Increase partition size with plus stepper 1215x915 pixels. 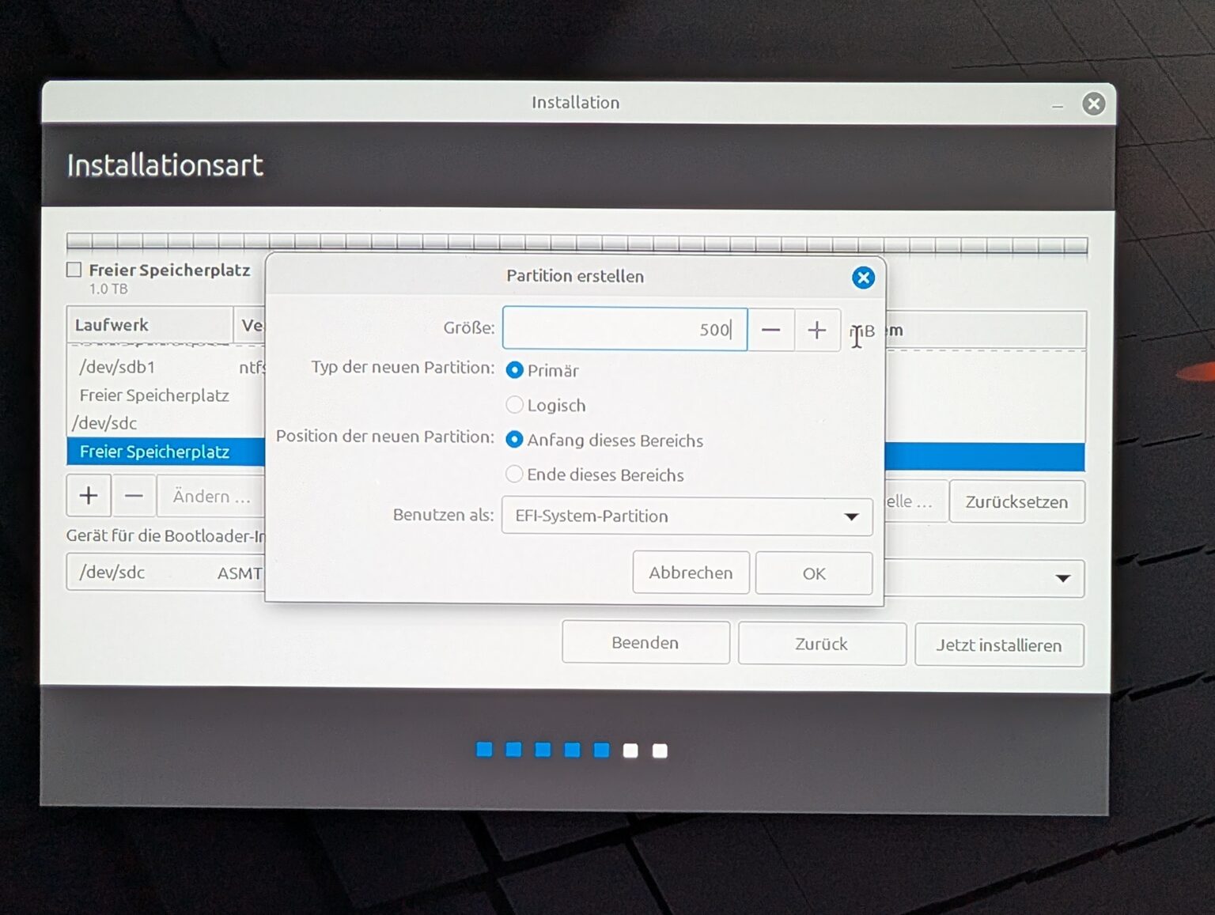[x=816, y=330]
